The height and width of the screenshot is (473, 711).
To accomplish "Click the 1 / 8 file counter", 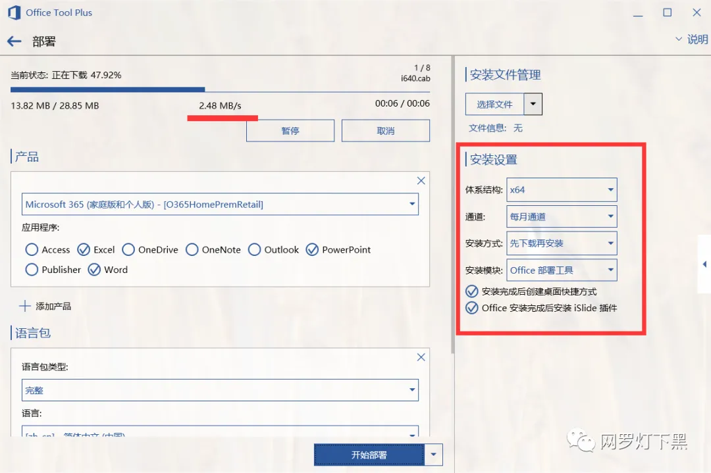I will click(x=422, y=68).
